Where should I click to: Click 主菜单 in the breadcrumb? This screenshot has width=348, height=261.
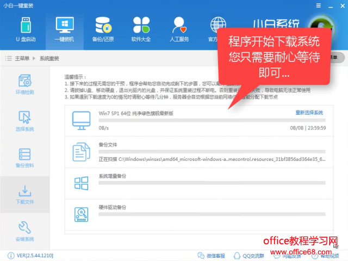[22, 59]
